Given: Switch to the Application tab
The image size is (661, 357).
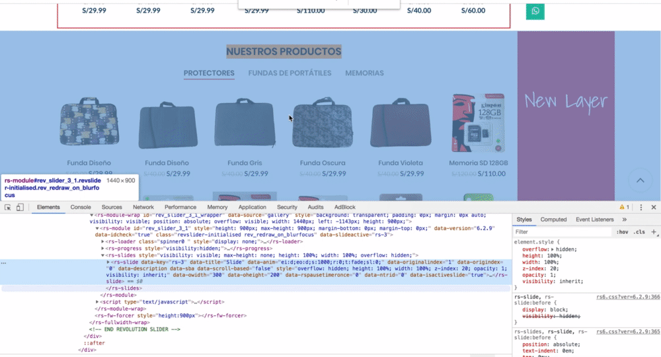Looking at the screenshot, I should (252, 208).
